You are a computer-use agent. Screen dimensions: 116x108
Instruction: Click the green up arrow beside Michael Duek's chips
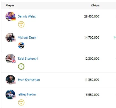[115, 37]
